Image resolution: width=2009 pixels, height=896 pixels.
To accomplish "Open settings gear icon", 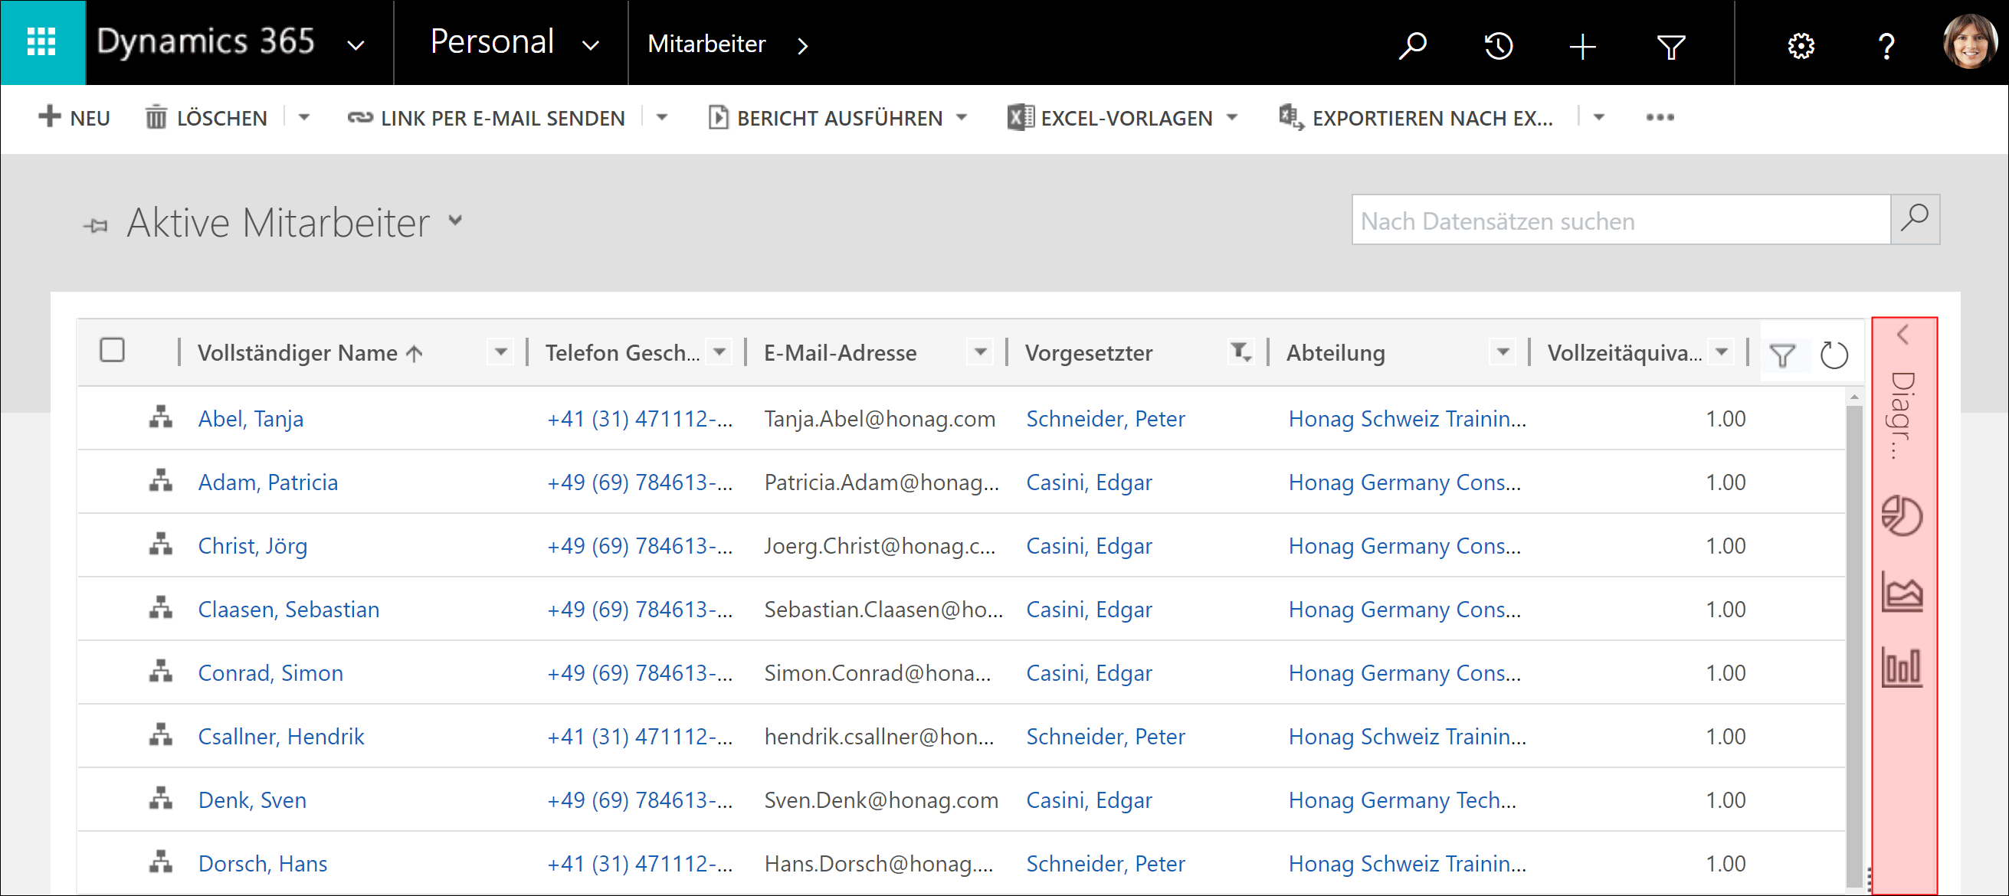I will tap(1801, 47).
